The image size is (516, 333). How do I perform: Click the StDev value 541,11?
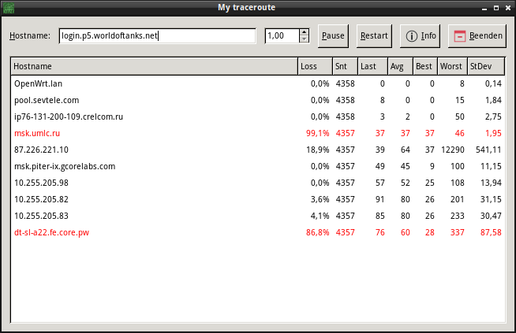coord(488,150)
